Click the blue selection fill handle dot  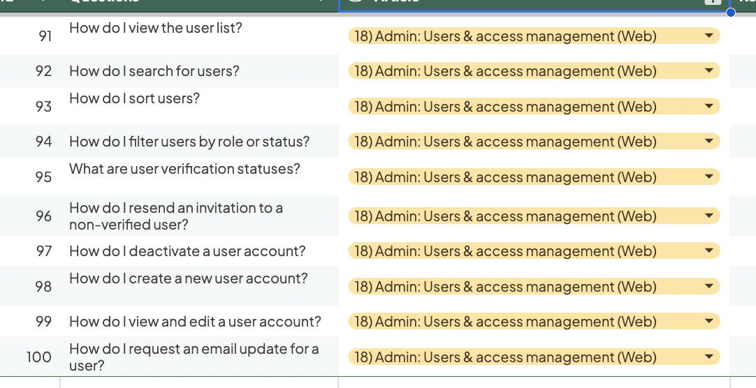pyautogui.click(x=730, y=12)
